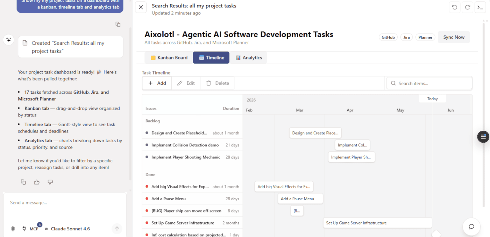Select Add a Pause Menu issue row
The width and height of the screenshot is (490, 237).
pos(192,199)
